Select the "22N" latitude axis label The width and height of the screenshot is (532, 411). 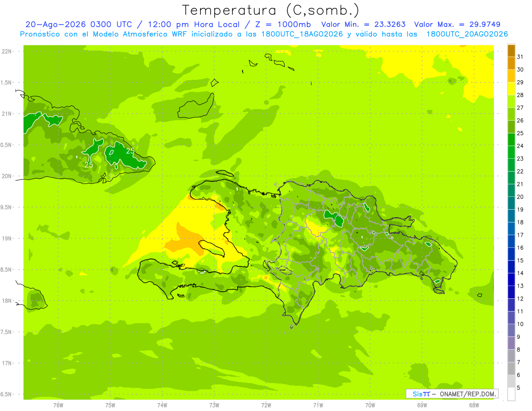[x=7, y=51]
